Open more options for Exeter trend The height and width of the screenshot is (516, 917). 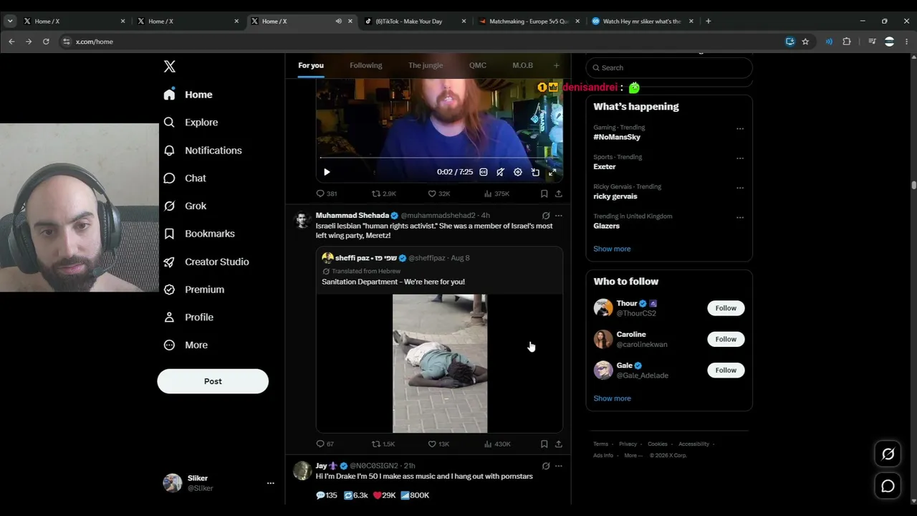pos(740,158)
